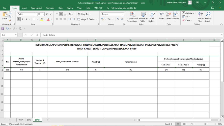Open Cell Styles gallery

(x=152, y=17)
